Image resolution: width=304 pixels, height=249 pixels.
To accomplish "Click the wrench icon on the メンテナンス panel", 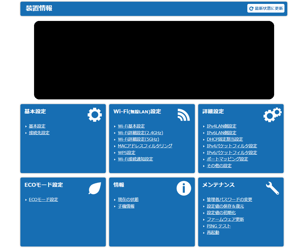I will tap(272, 188).
